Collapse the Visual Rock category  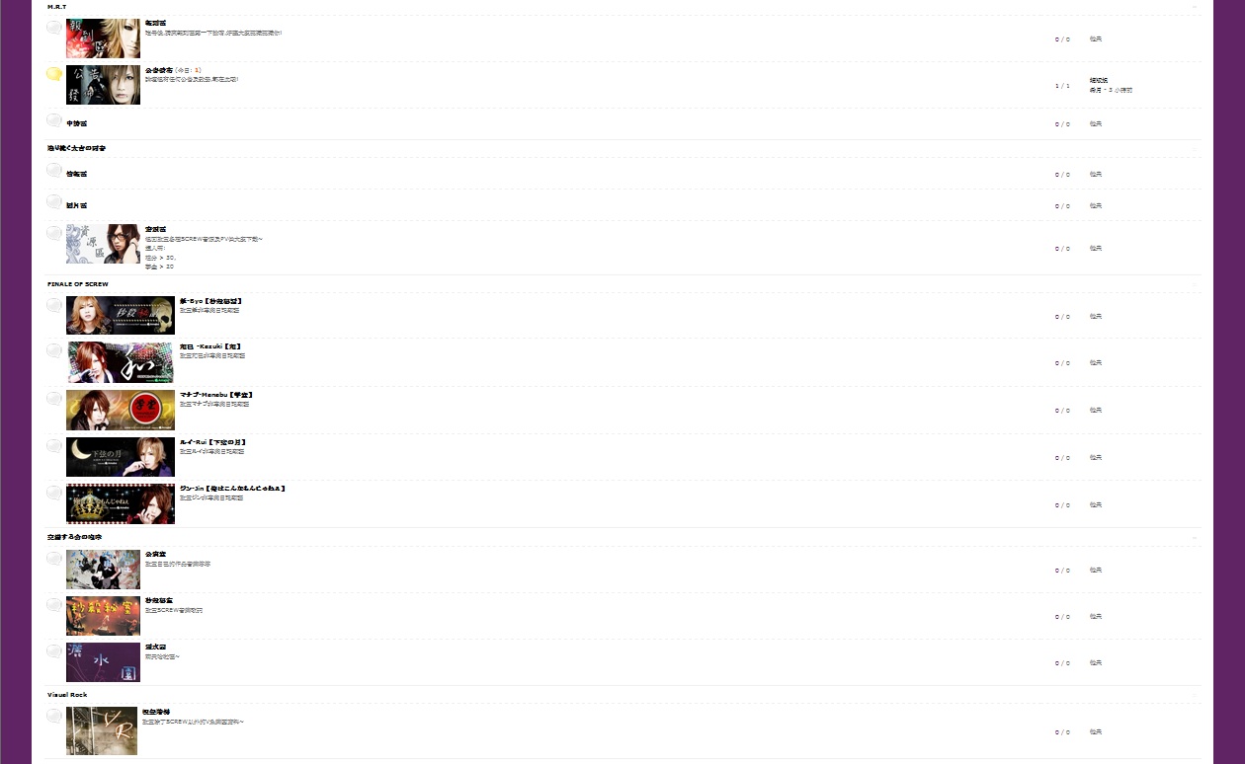tap(1195, 695)
